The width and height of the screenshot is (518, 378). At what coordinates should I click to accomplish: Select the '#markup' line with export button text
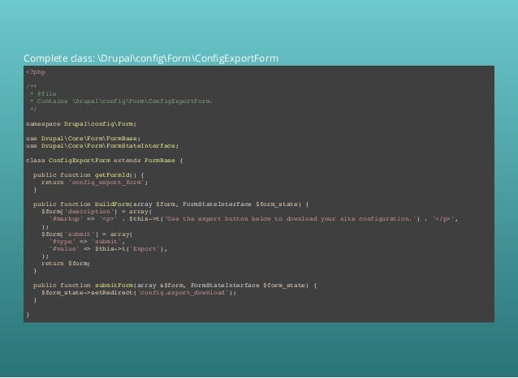tap(253, 219)
